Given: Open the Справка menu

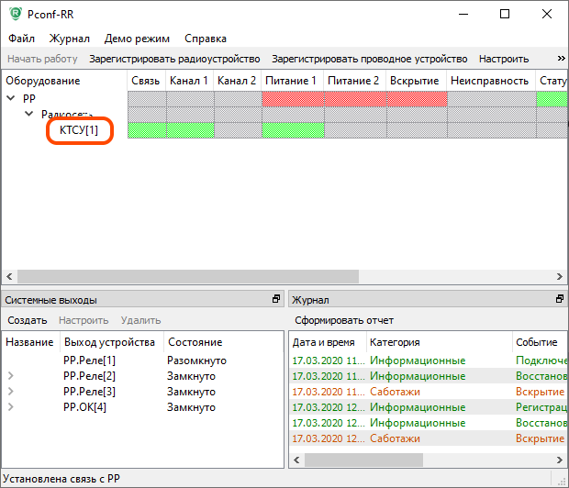Looking at the screenshot, I should click(x=205, y=39).
